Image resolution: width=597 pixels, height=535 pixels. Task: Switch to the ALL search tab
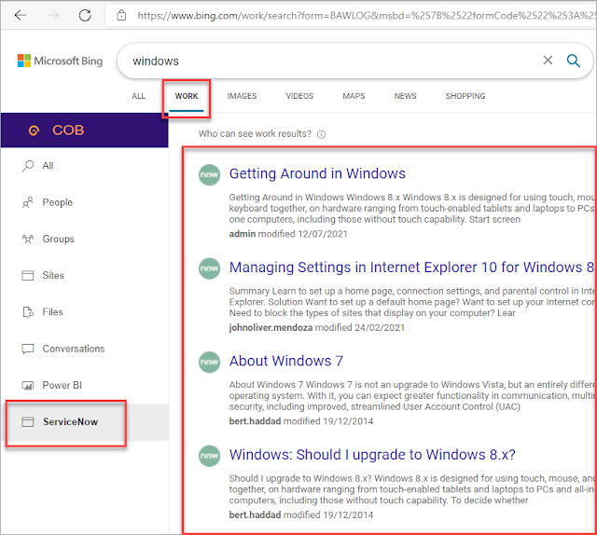pyautogui.click(x=139, y=96)
